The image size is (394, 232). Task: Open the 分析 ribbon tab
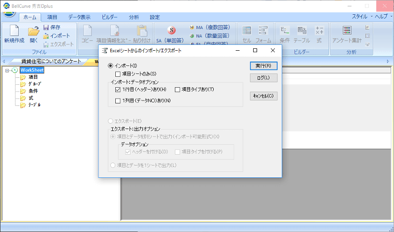133,17
